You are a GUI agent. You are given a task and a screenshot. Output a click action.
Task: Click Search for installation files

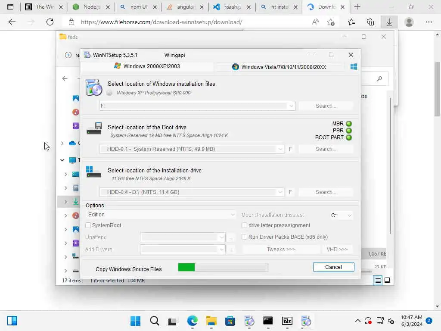326,106
